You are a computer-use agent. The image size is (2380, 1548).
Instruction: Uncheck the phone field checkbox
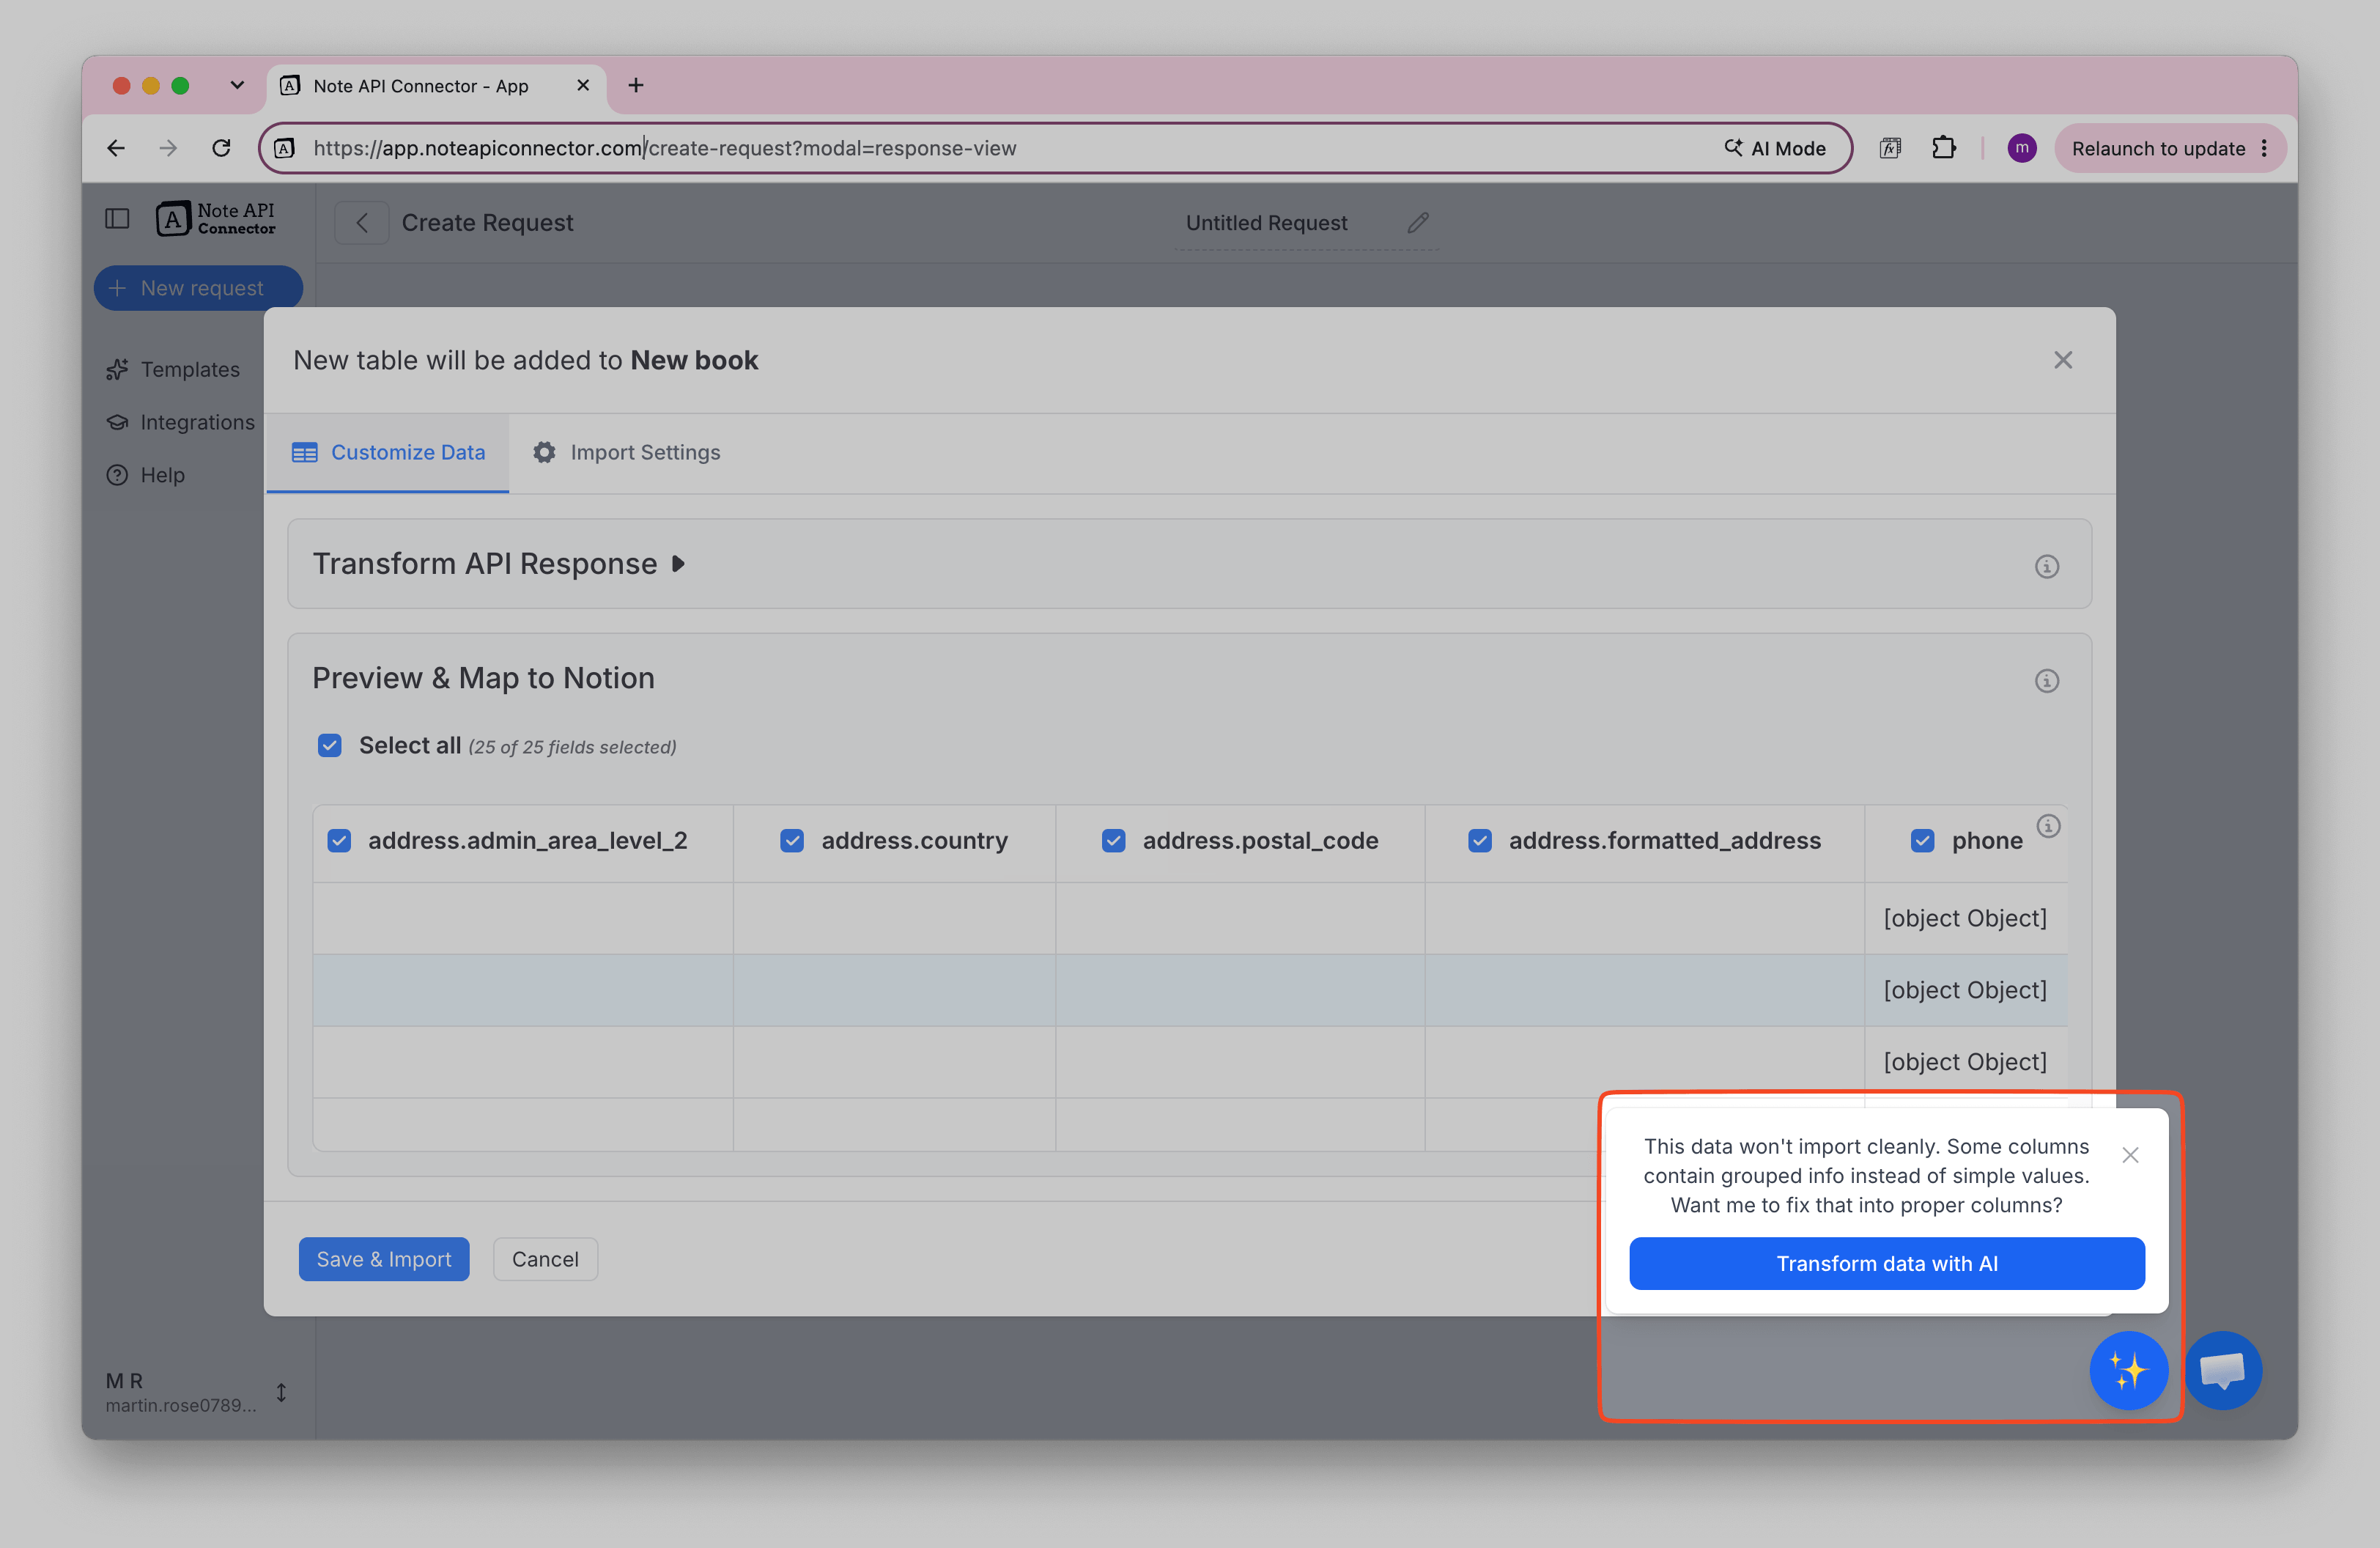pos(1922,840)
